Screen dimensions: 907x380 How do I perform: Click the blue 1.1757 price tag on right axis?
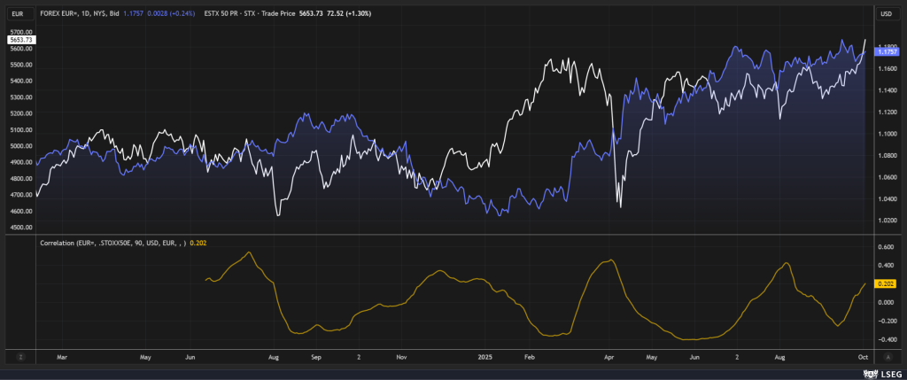pyautogui.click(x=887, y=52)
